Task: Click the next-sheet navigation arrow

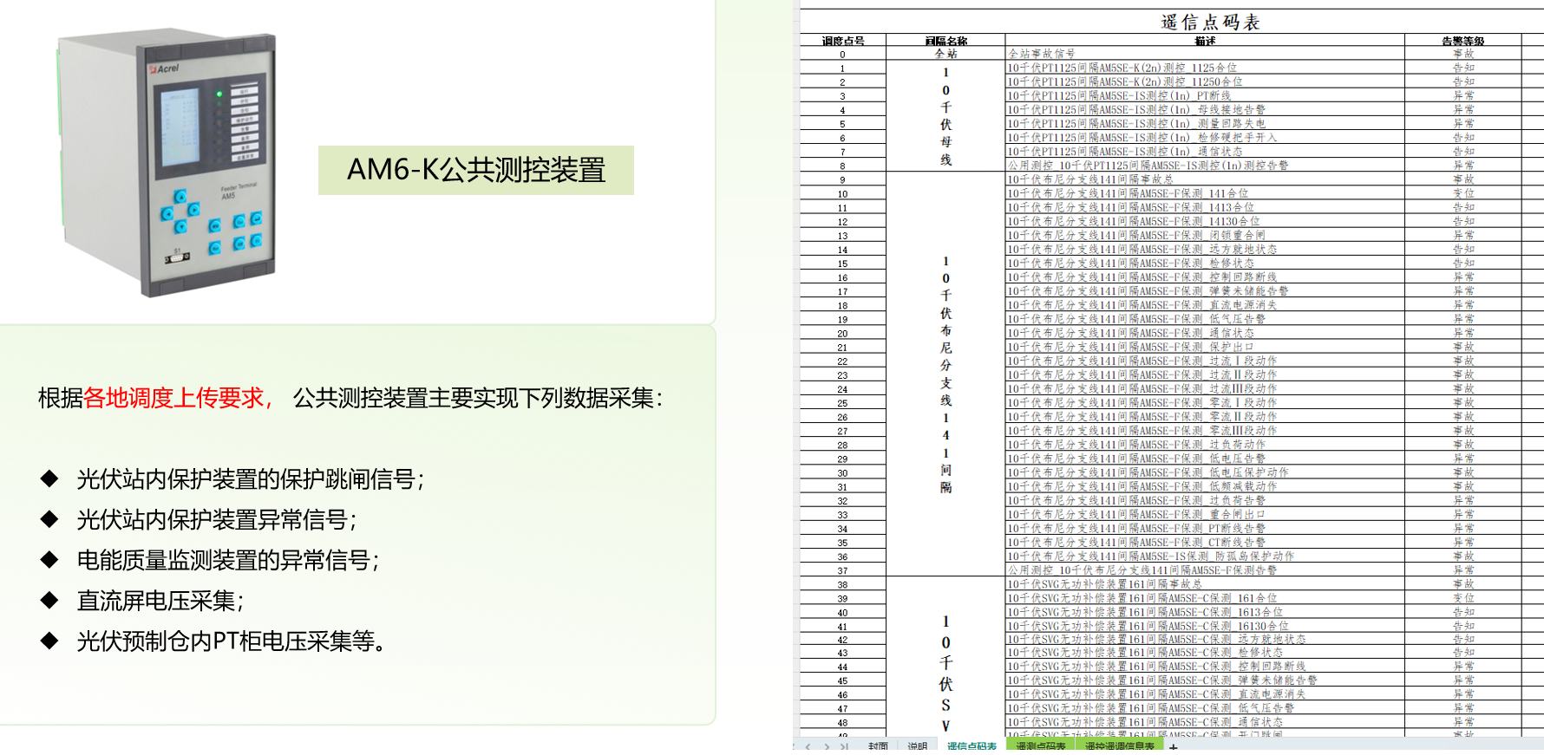Action: click(x=827, y=746)
